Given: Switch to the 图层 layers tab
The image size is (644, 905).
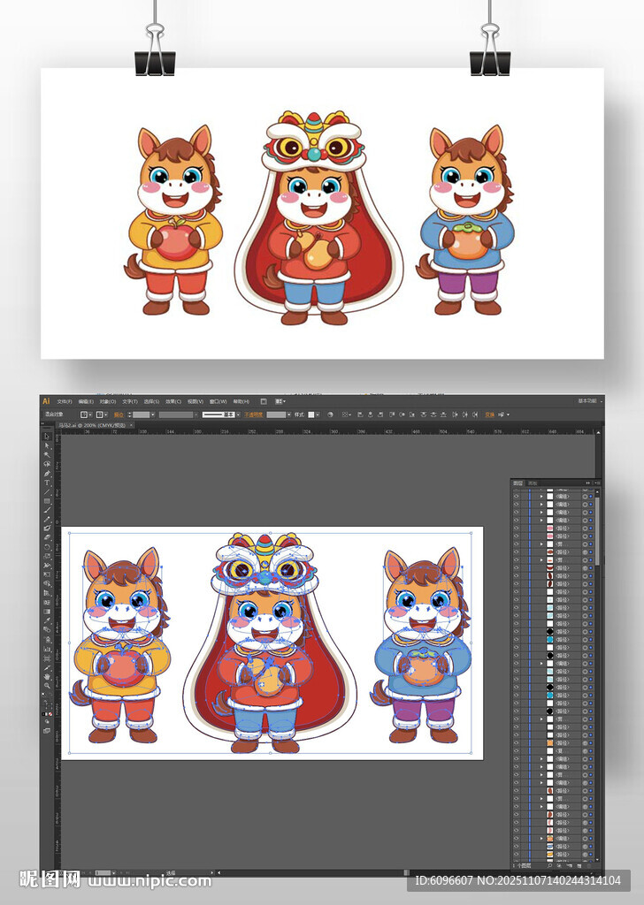Looking at the screenshot, I should tap(517, 483).
